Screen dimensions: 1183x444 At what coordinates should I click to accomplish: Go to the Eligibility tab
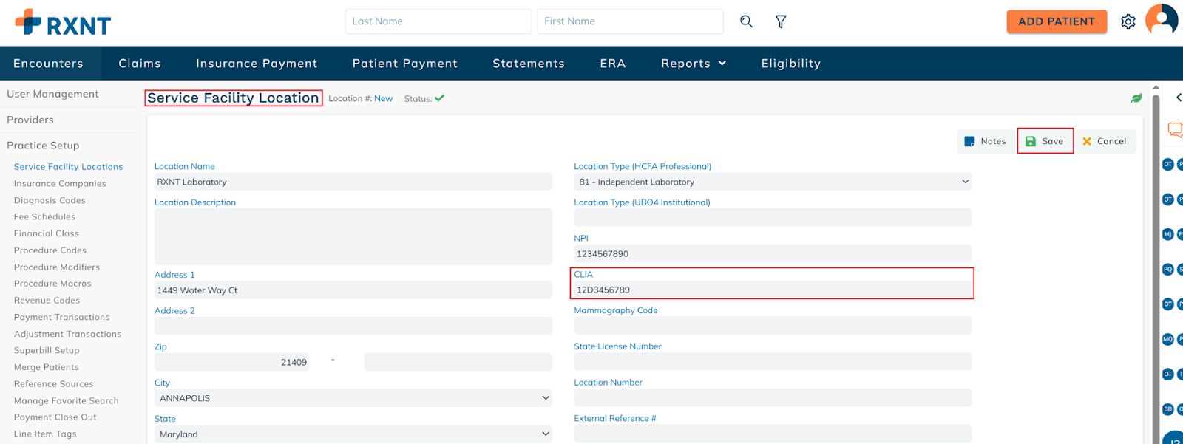(x=790, y=64)
